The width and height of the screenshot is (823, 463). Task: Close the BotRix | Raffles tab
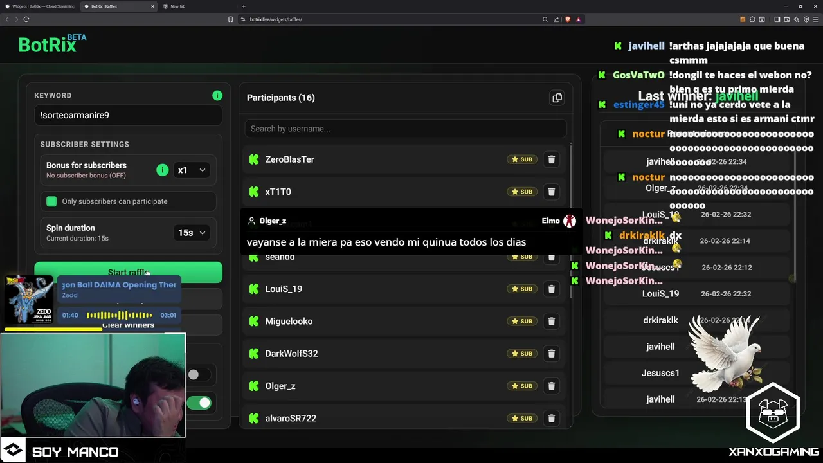pyautogui.click(x=152, y=6)
